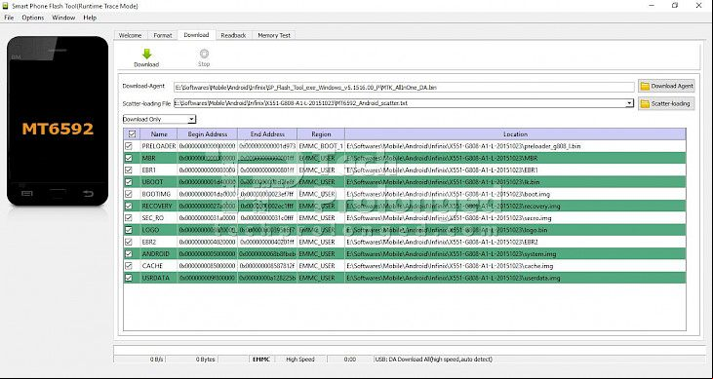Open the Format tab
The width and height of the screenshot is (713, 379).
coord(162,35)
